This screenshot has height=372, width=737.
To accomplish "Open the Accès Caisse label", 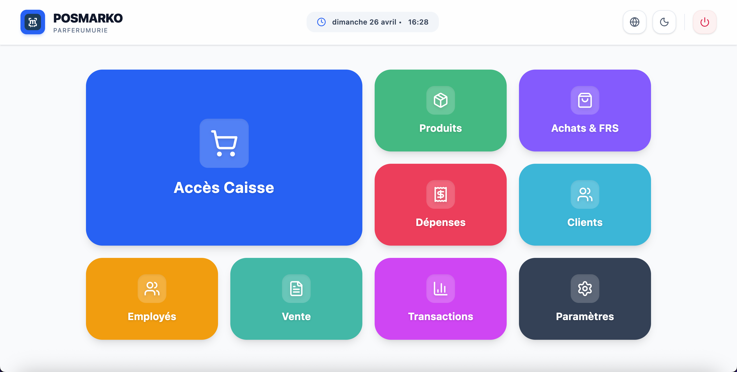I will pyautogui.click(x=224, y=188).
